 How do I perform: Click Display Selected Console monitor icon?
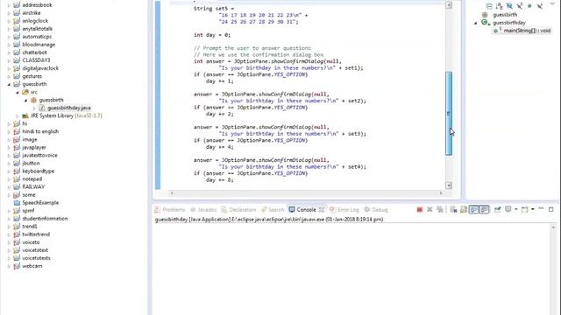point(508,210)
